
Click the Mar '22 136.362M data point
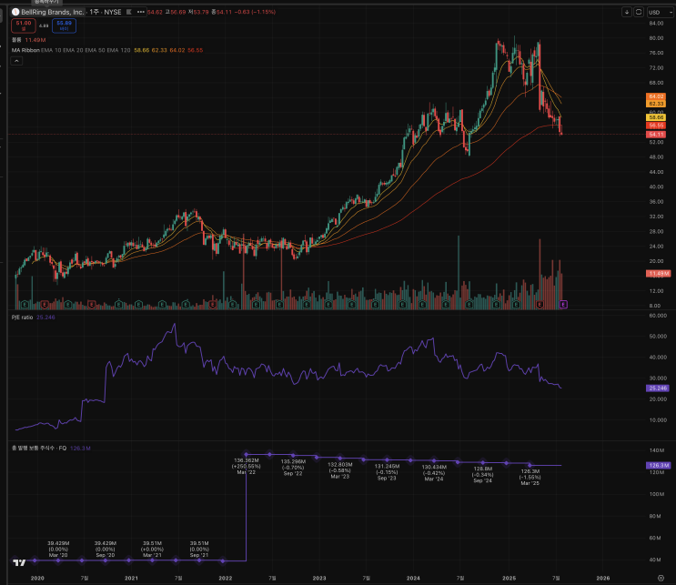click(x=247, y=454)
